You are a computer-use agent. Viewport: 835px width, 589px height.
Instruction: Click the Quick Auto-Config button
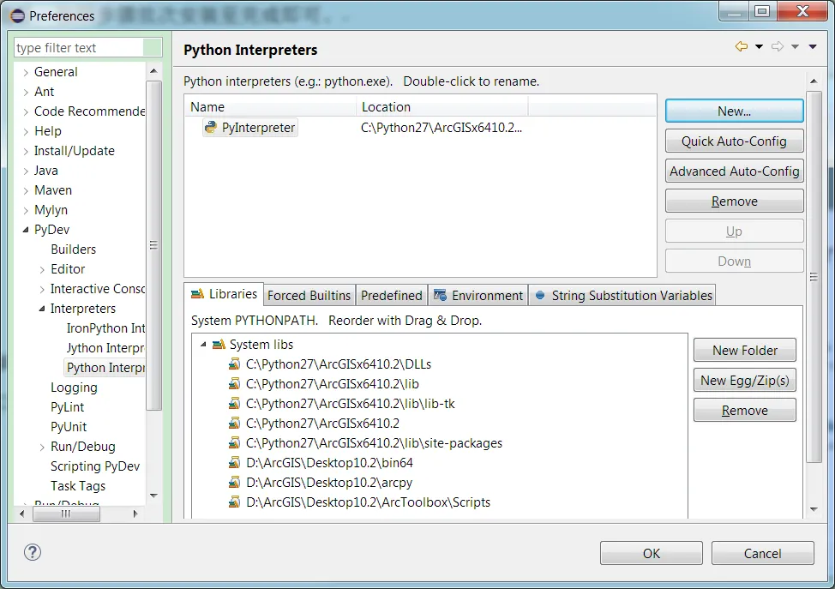(x=734, y=141)
